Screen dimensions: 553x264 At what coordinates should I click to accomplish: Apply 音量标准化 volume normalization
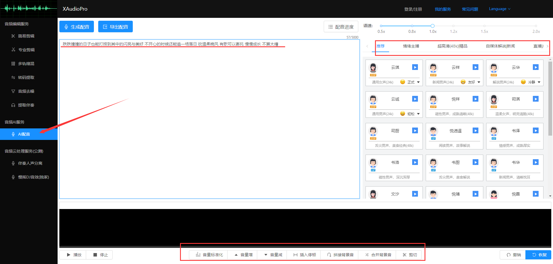208,254
